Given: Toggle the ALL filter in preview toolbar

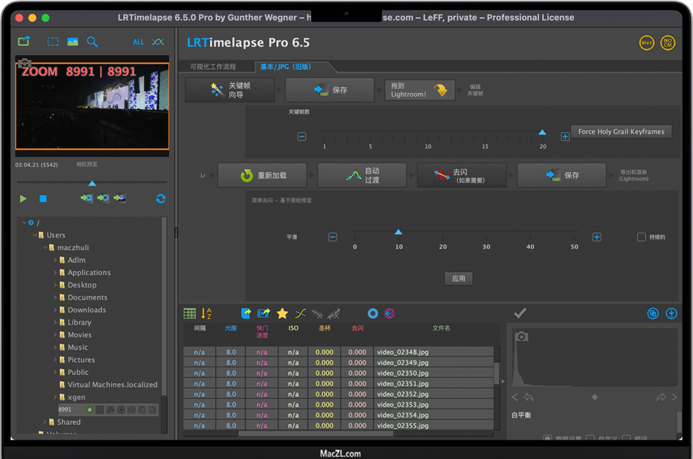Looking at the screenshot, I should (138, 42).
